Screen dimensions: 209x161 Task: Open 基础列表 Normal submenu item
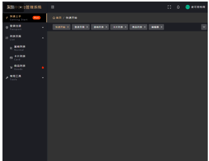[25, 48]
